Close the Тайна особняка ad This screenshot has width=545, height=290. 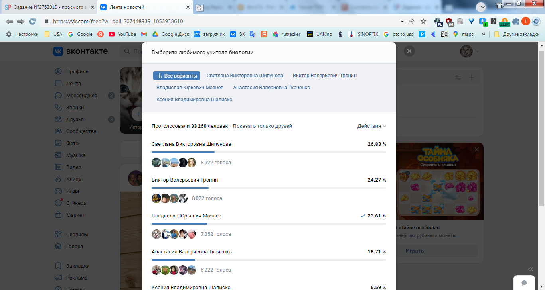pyautogui.click(x=477, y=149)
